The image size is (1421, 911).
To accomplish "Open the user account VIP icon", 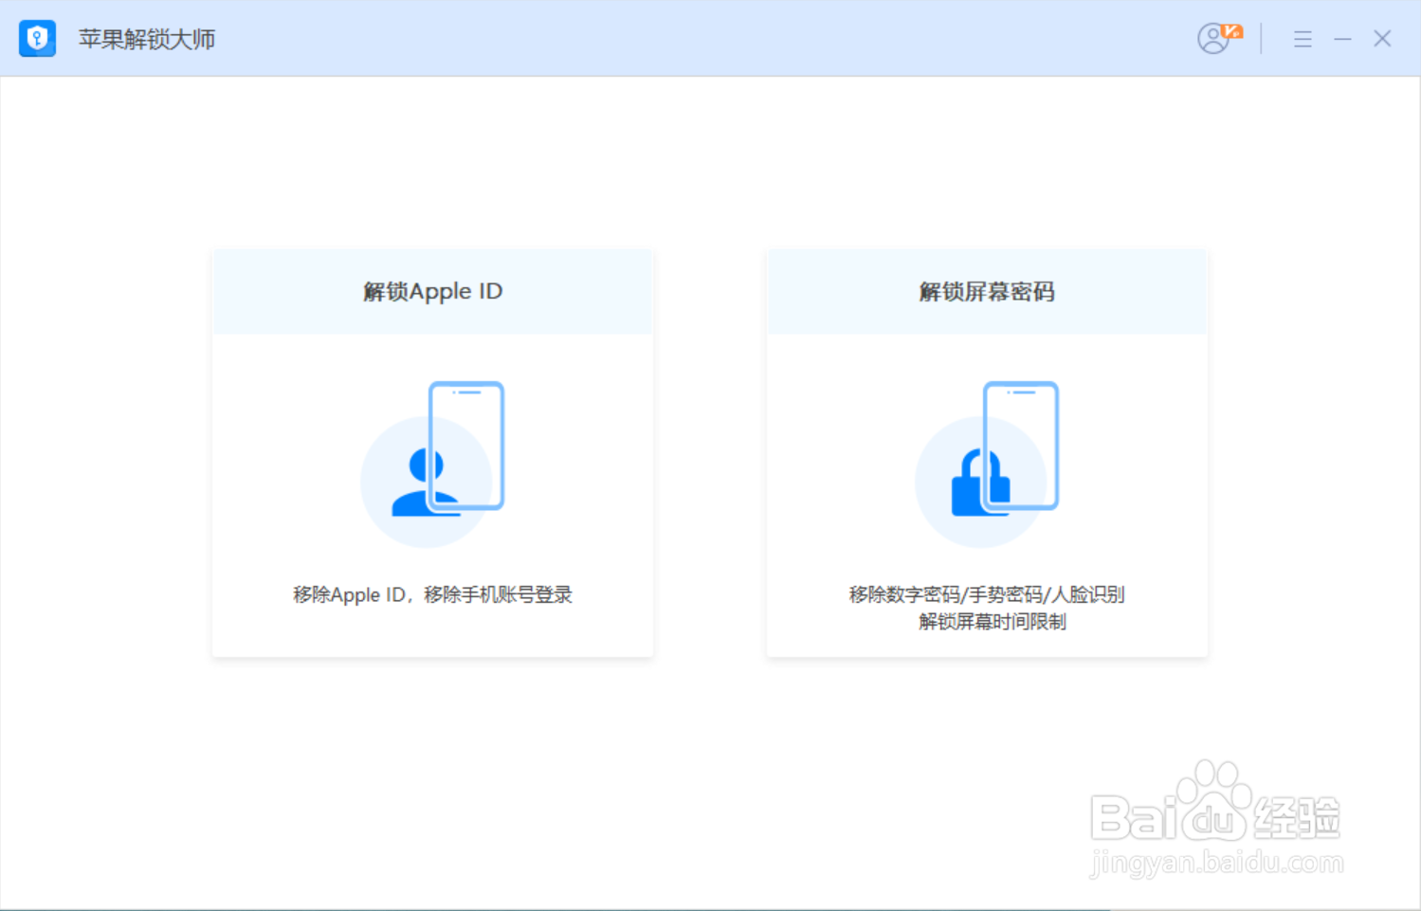I will click(1219, 38).
